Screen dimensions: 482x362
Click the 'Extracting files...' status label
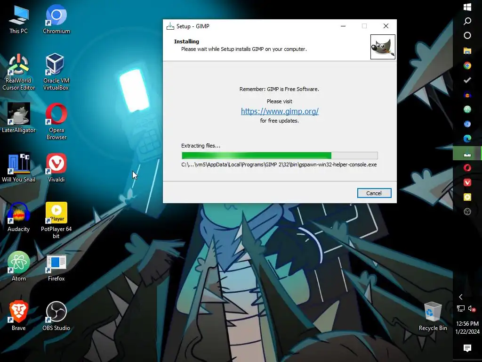point(201,146)
